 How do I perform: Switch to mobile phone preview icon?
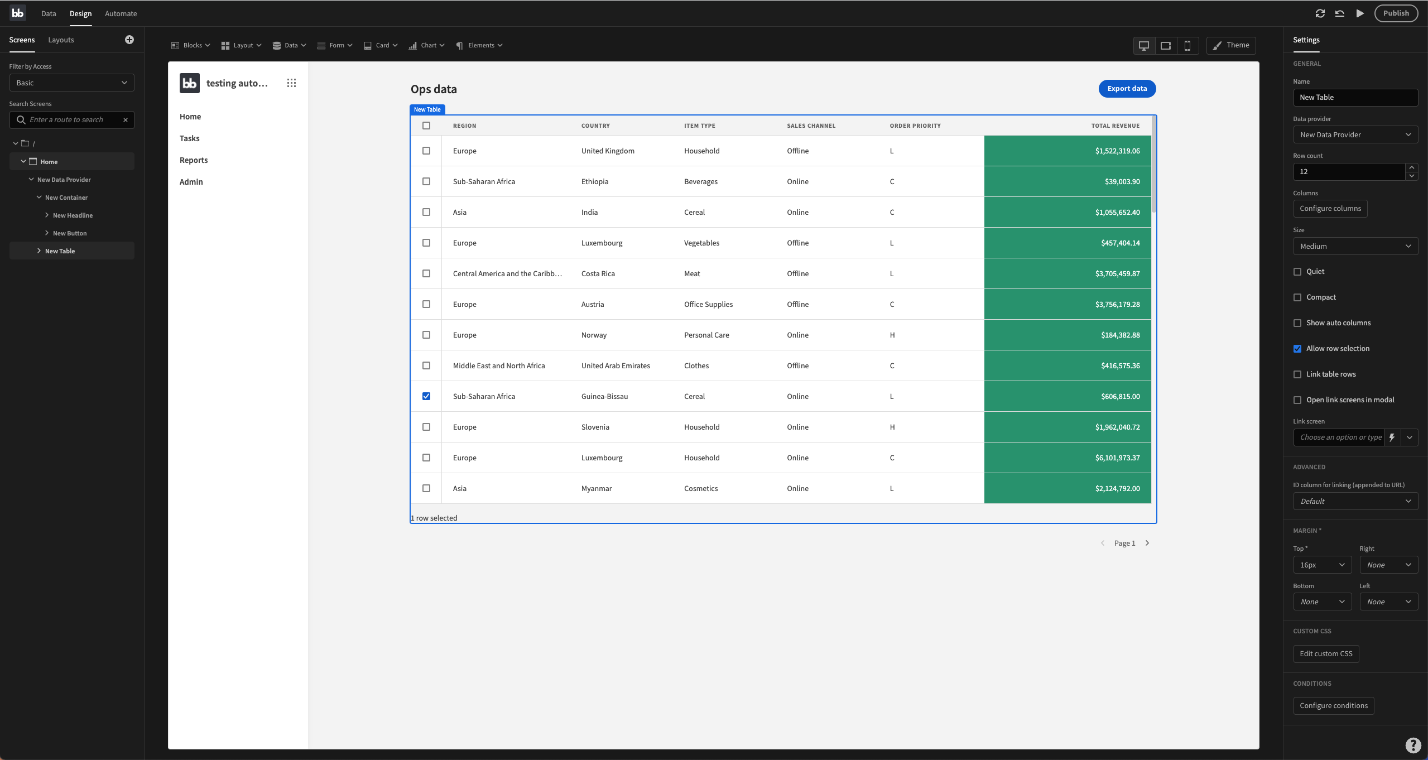(x=1187, y=46)
